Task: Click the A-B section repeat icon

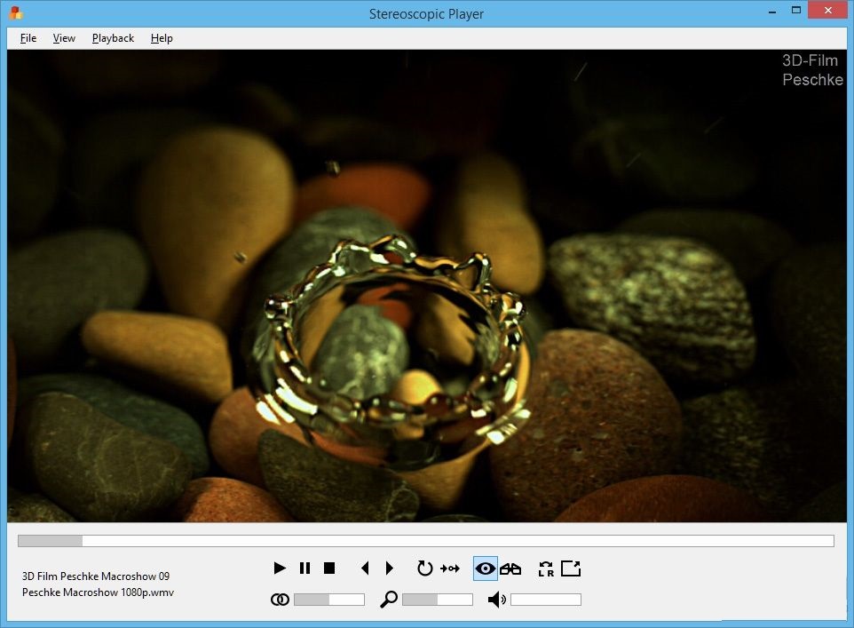Action: (450, 568)
